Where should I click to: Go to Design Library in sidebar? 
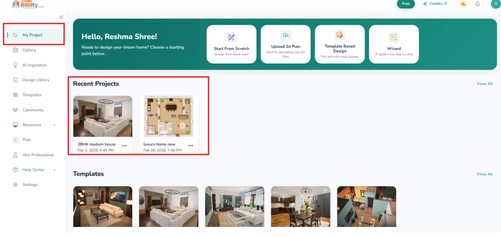click(35, 80)
